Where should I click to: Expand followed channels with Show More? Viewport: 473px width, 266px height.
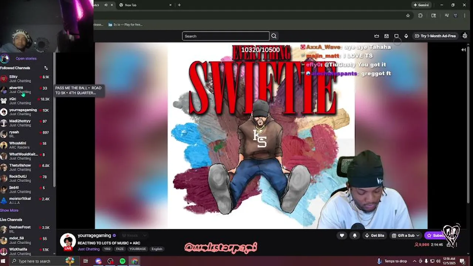click(x=9, y=210)
